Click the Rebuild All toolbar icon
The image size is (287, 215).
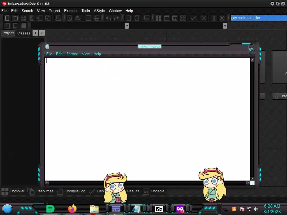(183, 18)
